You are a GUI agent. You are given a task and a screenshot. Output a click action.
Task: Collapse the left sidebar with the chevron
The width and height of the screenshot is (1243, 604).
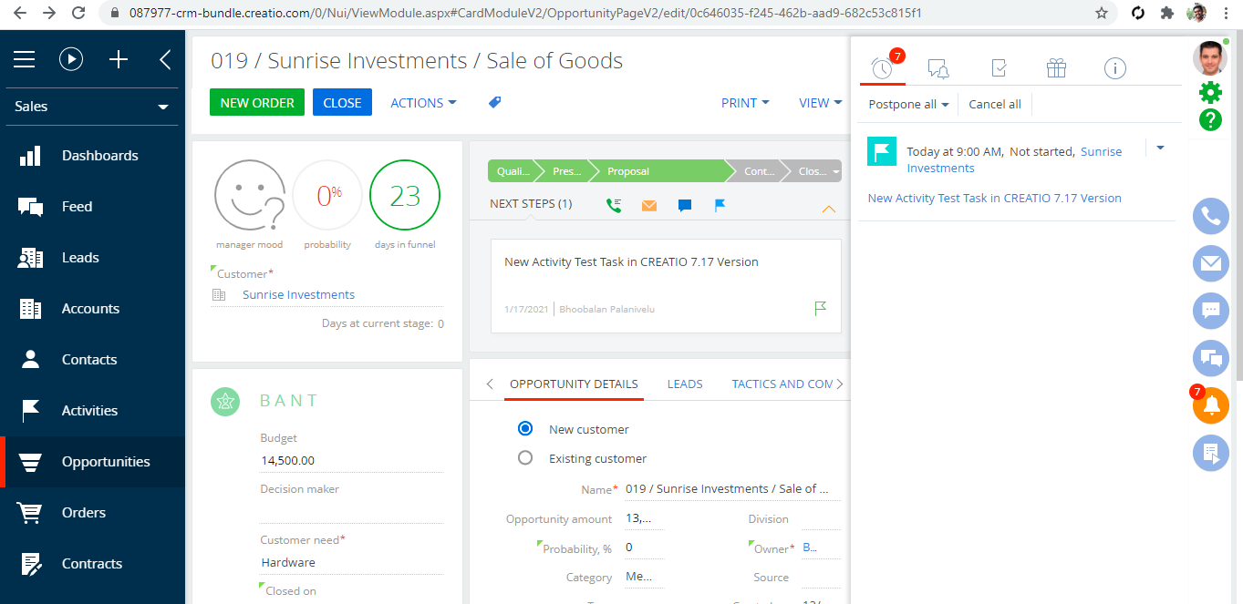(165, 60)
